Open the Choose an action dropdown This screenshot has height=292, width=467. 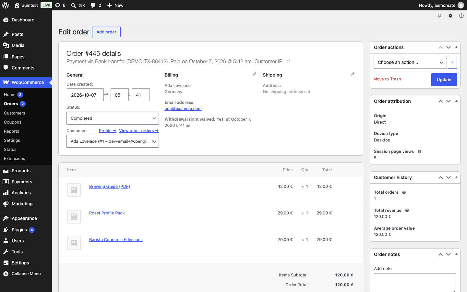coord(410,62)
